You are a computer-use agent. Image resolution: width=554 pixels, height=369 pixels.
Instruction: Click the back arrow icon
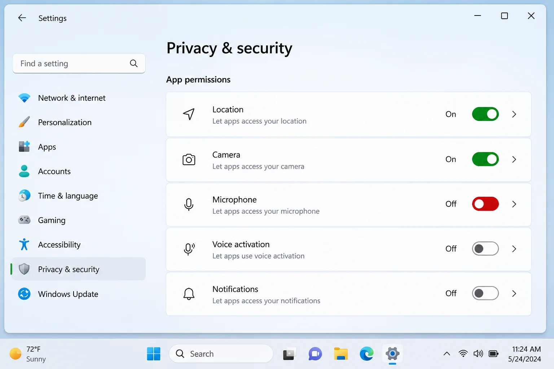tap(22, 18)
